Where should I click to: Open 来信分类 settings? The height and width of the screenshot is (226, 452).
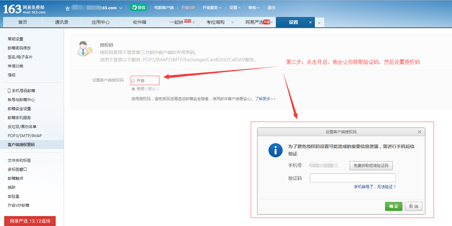[15, 66]
